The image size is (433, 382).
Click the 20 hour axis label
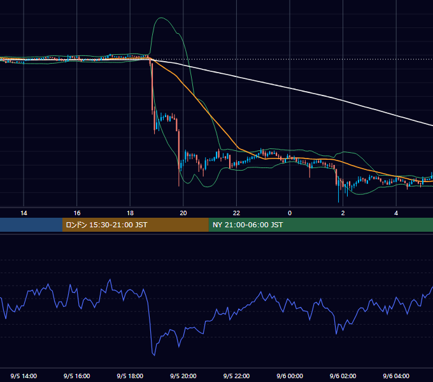[x=183, y=213]
